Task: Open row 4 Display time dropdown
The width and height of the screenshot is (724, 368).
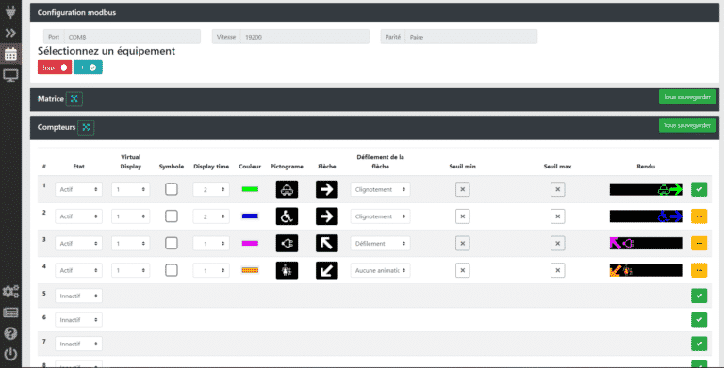Action: pyautogui.click(x=211, y=270)
